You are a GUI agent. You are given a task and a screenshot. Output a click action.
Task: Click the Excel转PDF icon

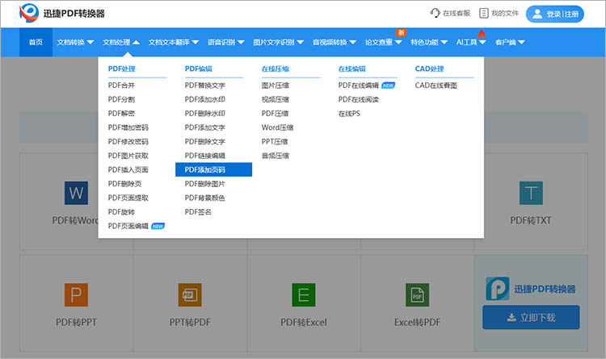[x=418, y=295]
